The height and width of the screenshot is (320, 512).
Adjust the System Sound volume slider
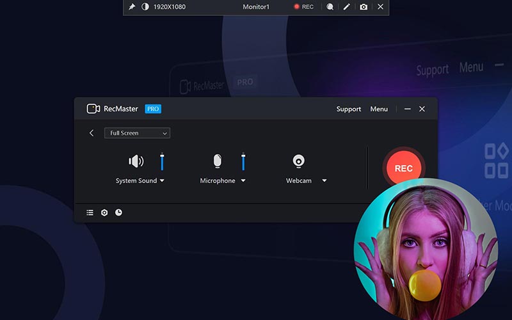pyautogui.click(x=162, y=161)
